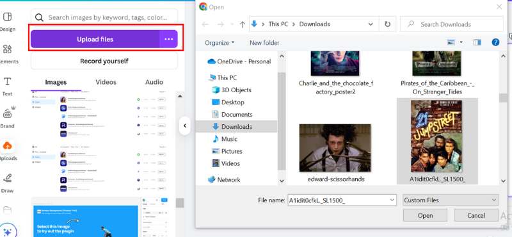Click the File name text field
The width and height of the screenshot is (512, 237).
point(338,200)
